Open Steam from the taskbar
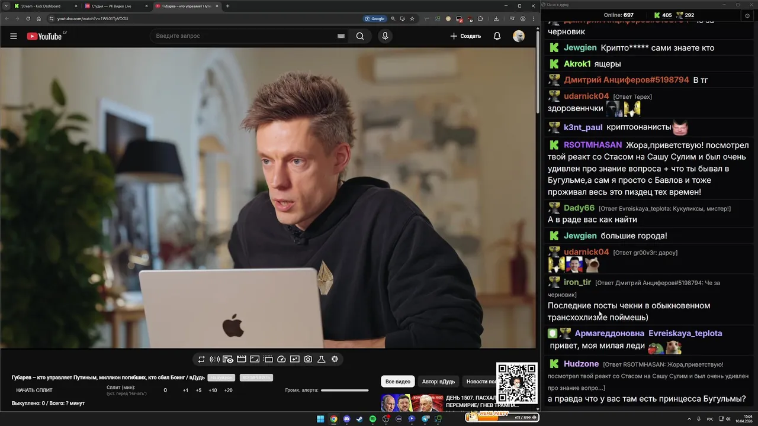 [359, 419]
